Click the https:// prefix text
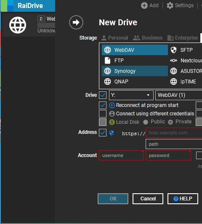 [133, 134]
